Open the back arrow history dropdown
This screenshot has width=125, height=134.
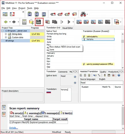tap(10, 22)
